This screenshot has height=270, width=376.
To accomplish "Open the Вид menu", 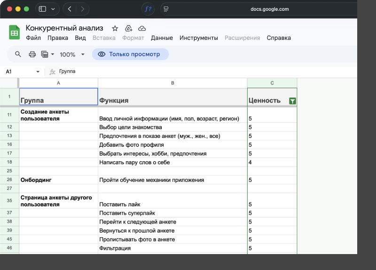I will [x=80, y=38].
